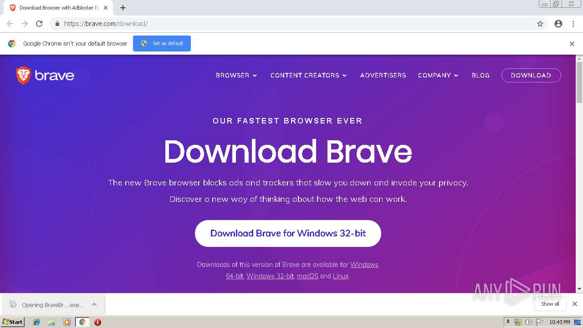Reload the page with the refresh icon
583x328 pixels.
[x=39, y=24]
